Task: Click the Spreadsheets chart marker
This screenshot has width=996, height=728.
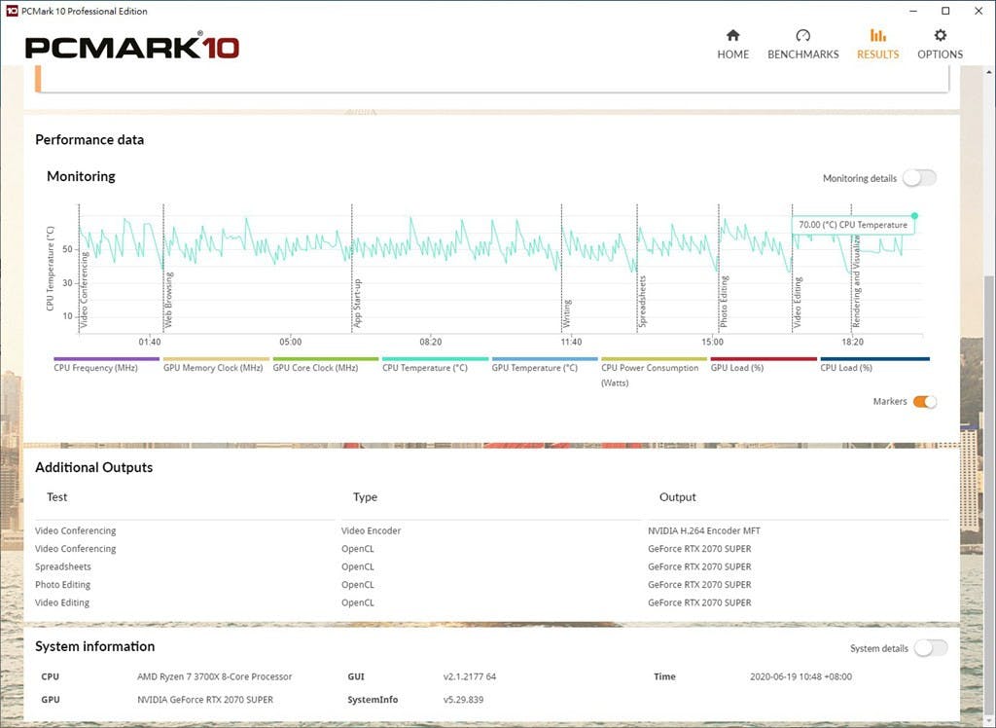Action: tap(642, 302)
